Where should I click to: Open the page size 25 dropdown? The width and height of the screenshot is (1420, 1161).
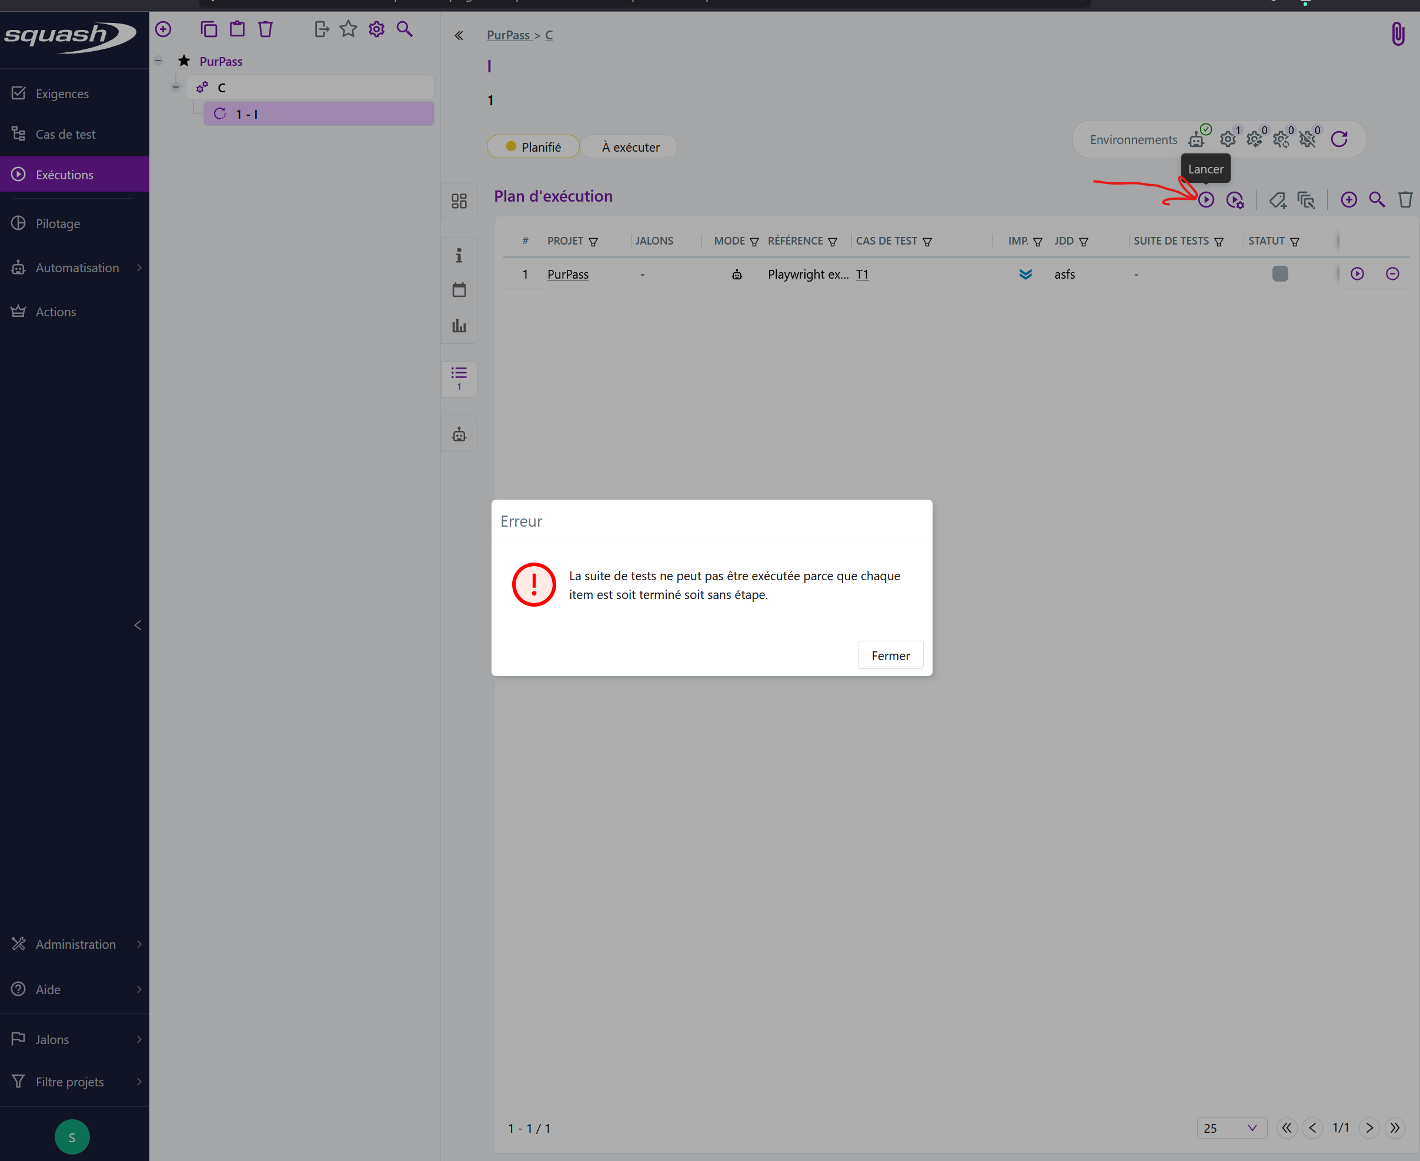click(1231, 1127)
